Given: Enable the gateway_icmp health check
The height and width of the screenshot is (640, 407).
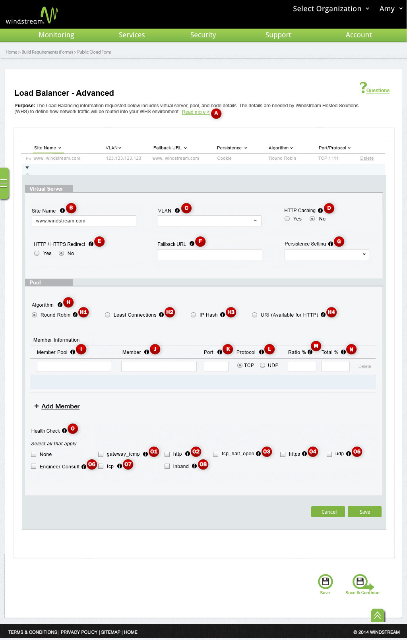Looking at the screenshot, I should tap(101, 454).
